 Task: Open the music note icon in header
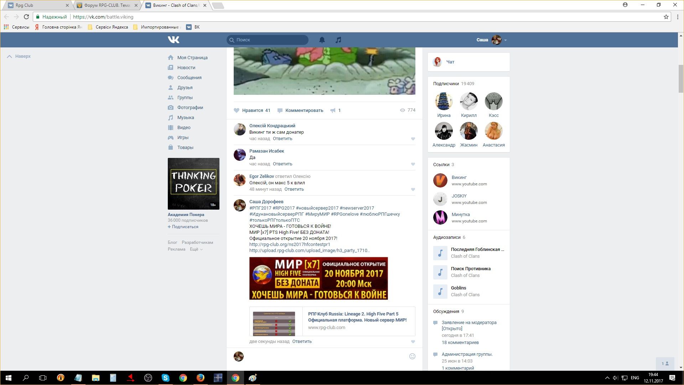point(338,40)
